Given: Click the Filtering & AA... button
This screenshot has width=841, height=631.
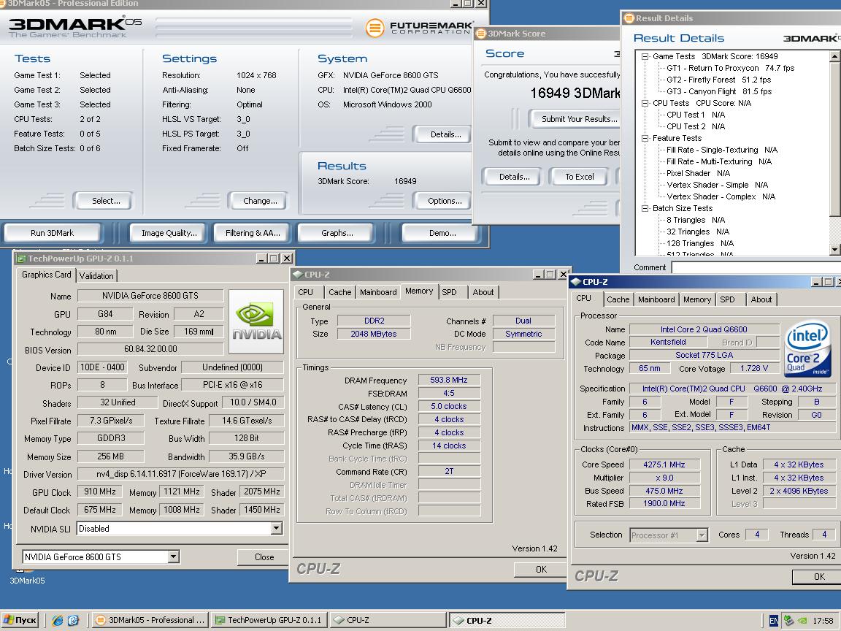Looking at the screenshot, I should click(x=253, y=233).
